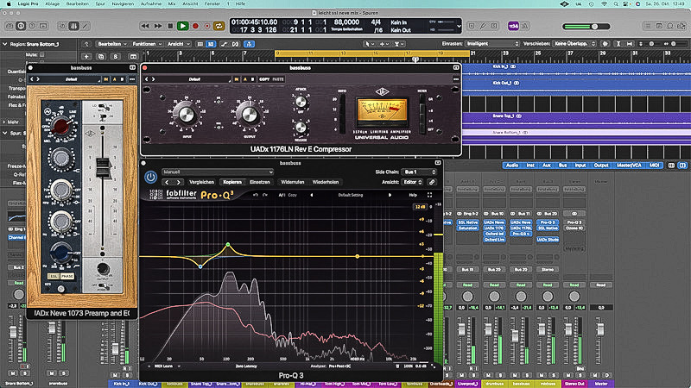
Task: Select the blue EQ band node on curve
Action: coord(200,266)
